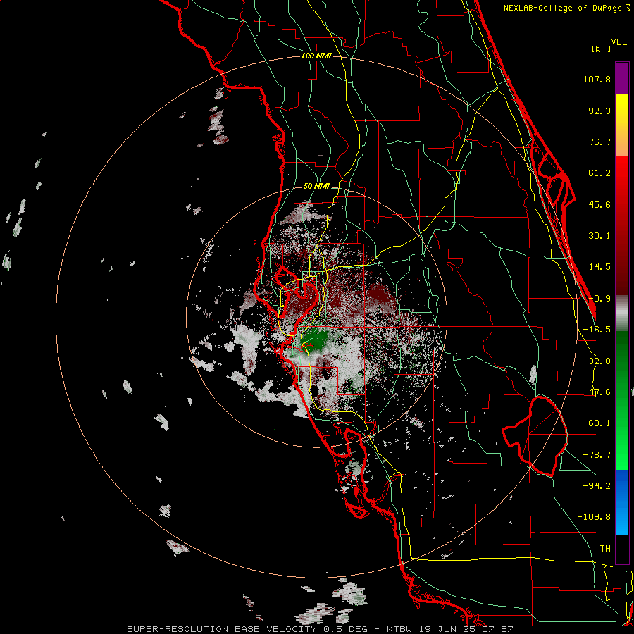Click the 92.3 velocity scale value
This screenshot has width=634, height=634.
coord(599,111)
